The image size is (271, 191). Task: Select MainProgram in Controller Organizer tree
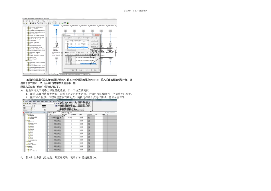[34, 123]
